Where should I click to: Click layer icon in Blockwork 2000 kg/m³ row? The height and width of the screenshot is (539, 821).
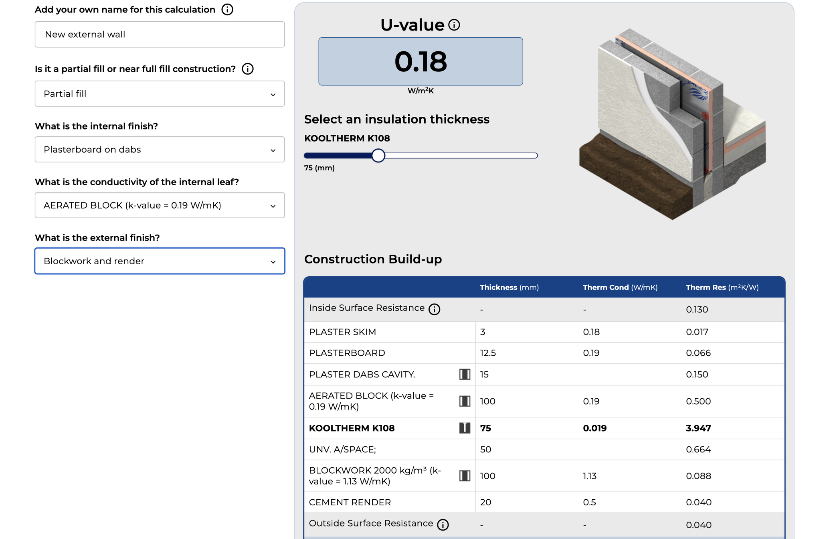pos(465,476)
